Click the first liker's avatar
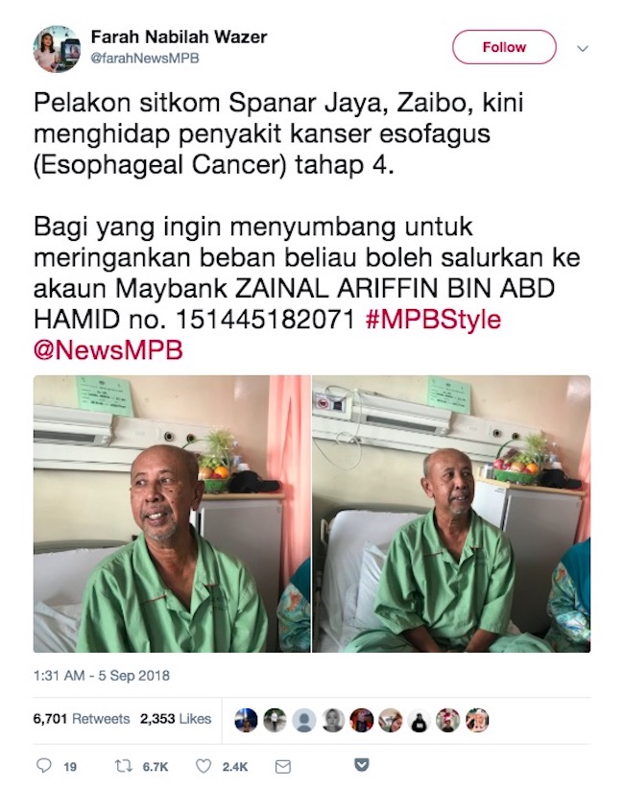Viewport: 624px width, 790px height. (x=246, y=720)
